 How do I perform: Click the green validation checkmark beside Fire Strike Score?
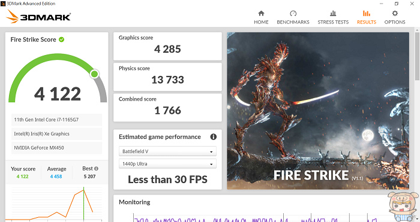61,39
